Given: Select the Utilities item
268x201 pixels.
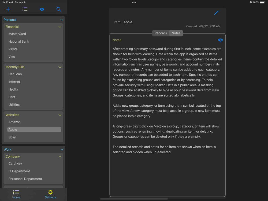Looking at the screenshot, I should [34, 105].
